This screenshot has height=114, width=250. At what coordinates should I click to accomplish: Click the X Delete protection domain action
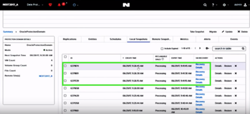point(242,32)
